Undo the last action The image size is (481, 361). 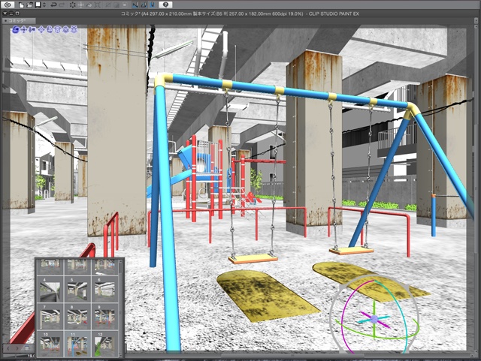(53, 5)
